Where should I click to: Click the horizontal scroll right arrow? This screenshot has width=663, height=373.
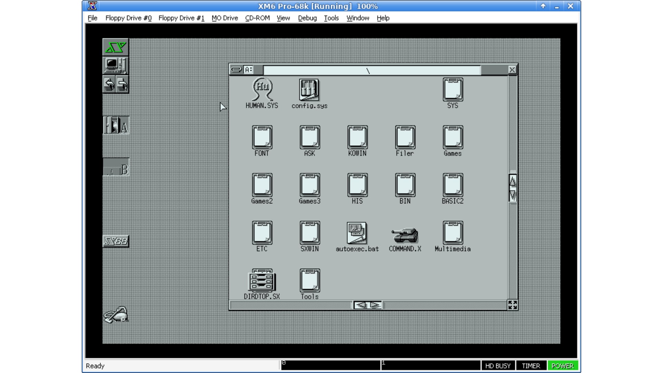click(x=375, y=305)
